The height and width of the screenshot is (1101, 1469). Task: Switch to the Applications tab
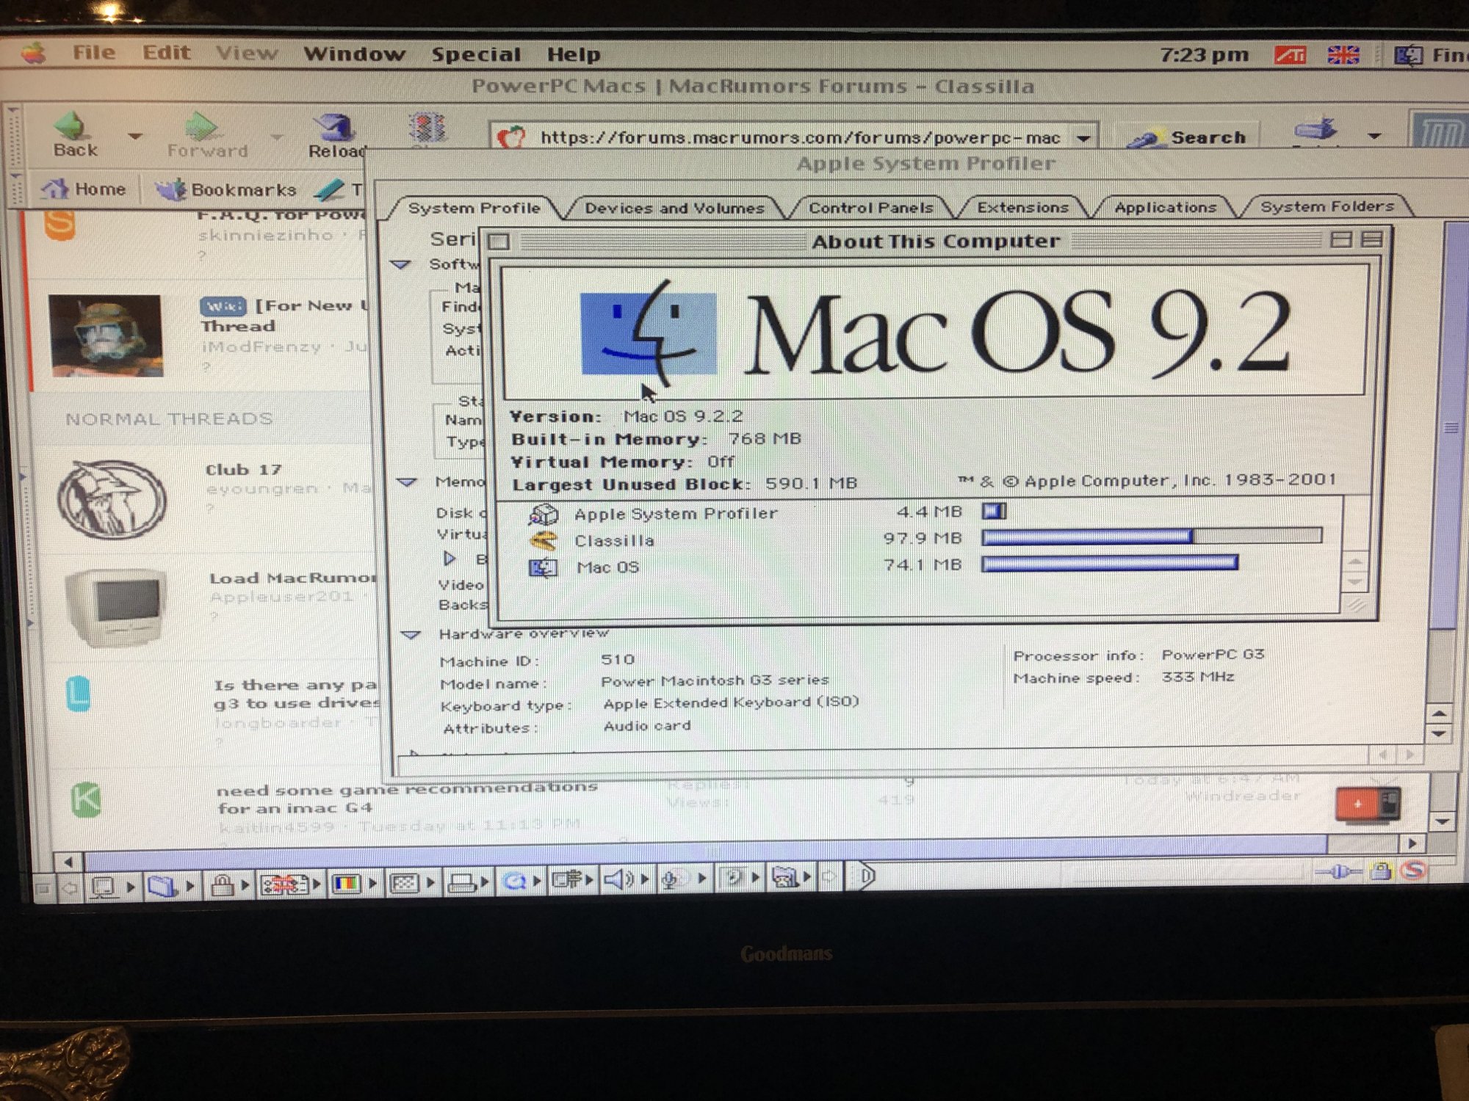point(1166,207)
